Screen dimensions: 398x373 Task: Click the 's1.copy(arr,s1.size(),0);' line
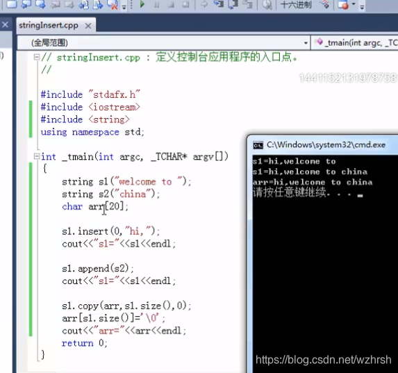(126, 306)
